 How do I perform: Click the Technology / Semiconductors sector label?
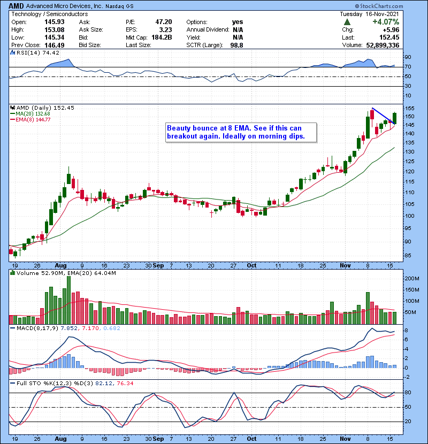pyautogui.click(x=50, y=14)
